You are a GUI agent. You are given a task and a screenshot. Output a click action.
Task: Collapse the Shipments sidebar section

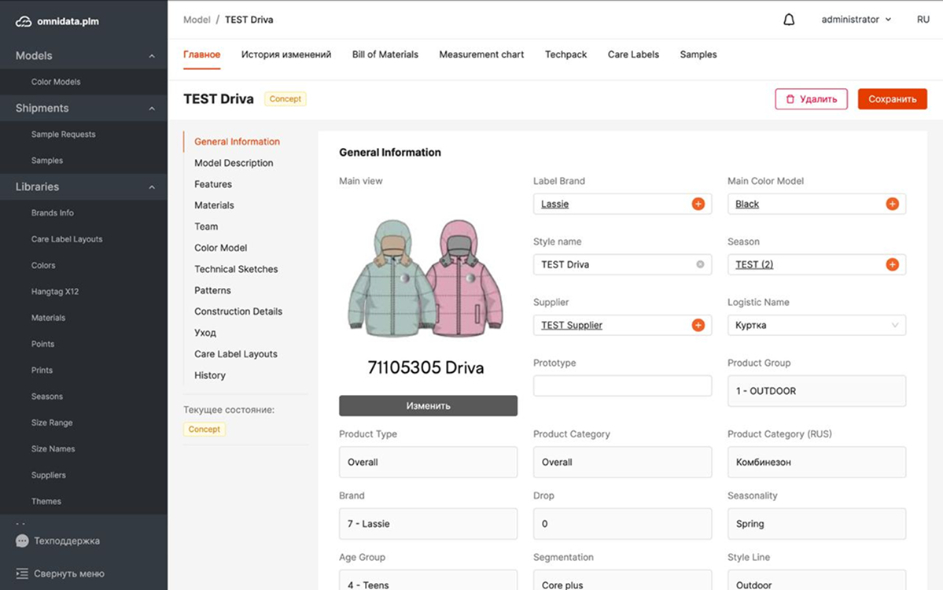152,109
